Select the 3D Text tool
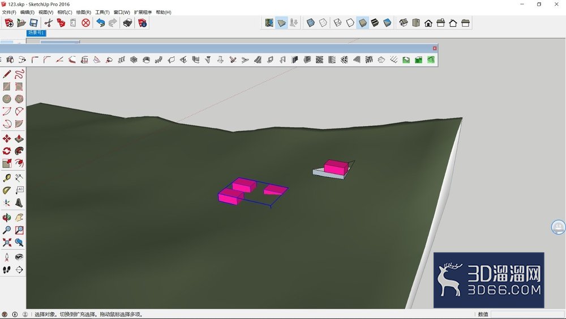 coord(19,203)
